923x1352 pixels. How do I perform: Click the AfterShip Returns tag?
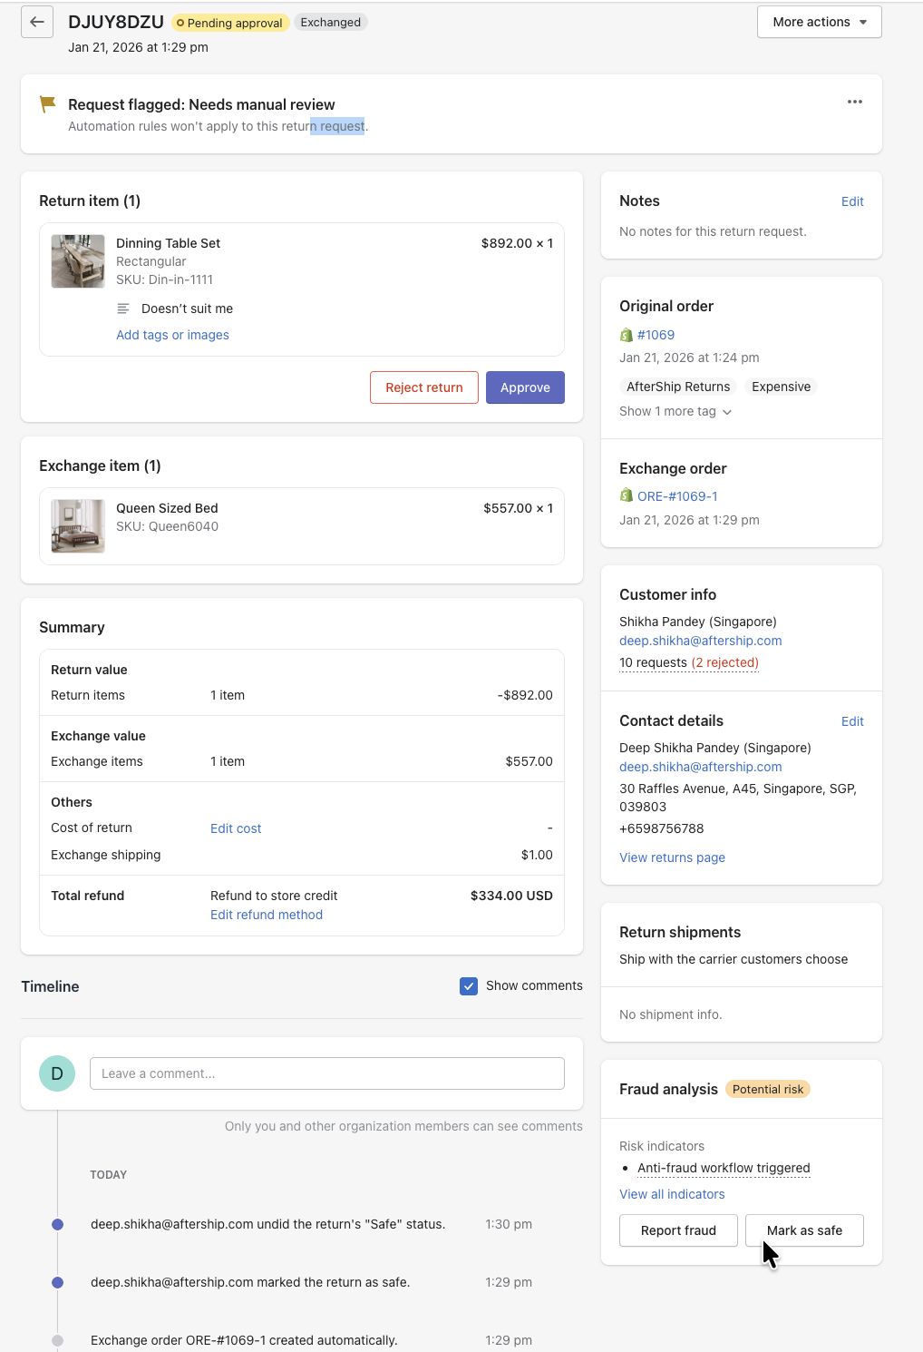(x=678, y=387)
